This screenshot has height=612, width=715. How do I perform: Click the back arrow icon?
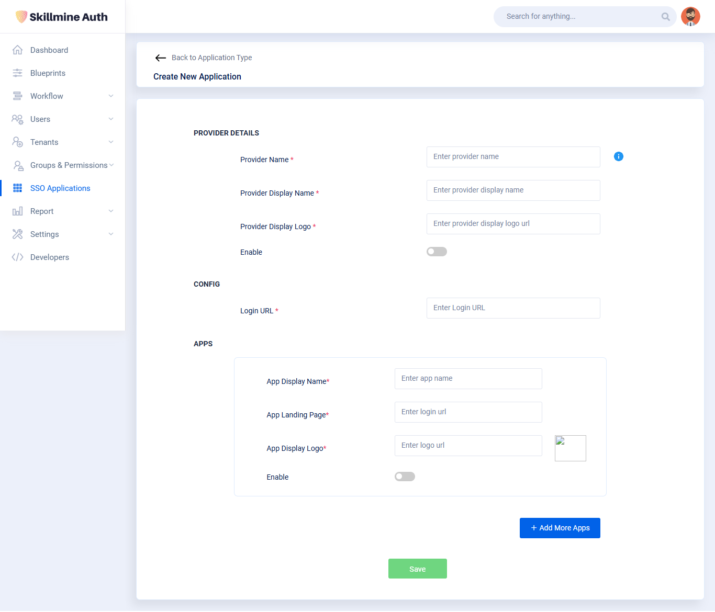pos(161,58)
